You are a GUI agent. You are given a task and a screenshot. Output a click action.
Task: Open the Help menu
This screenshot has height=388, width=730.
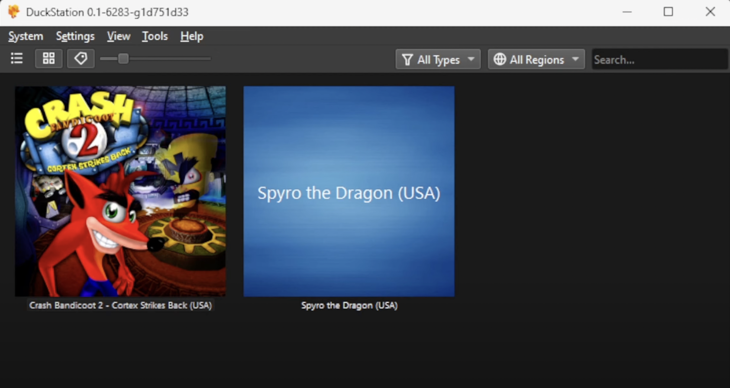[x=192, y=36]
